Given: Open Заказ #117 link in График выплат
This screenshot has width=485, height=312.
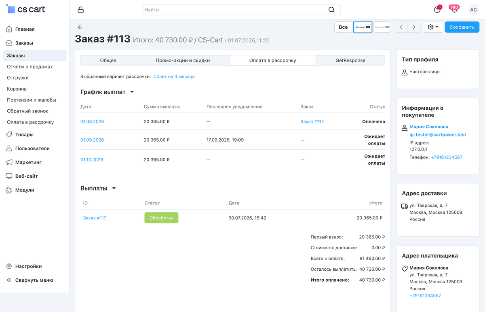Looking at the screenshot, I should 312,121.
